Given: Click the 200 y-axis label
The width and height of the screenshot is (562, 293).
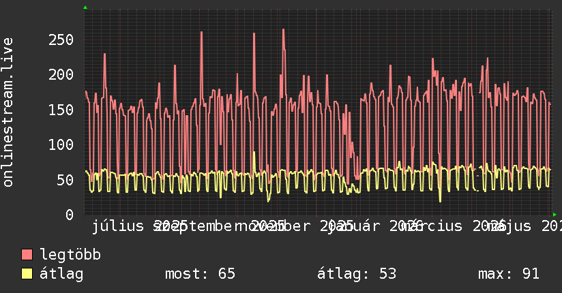Looking at the screenshot, I should point(61,74).
